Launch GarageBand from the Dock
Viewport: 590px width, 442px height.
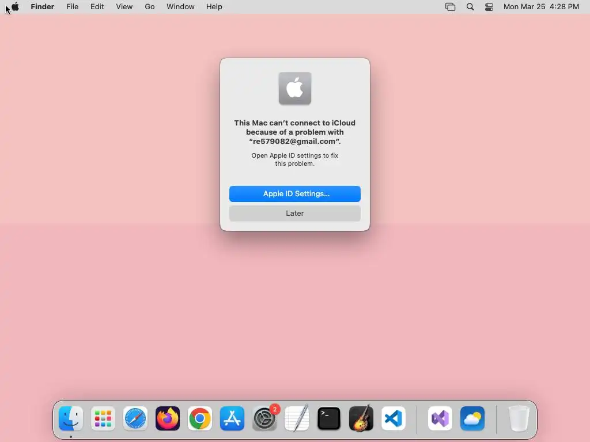pos(361,418)
